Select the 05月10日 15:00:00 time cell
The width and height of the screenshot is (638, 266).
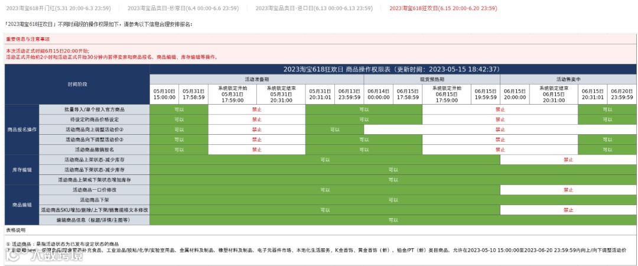click(x=164, y=94)
